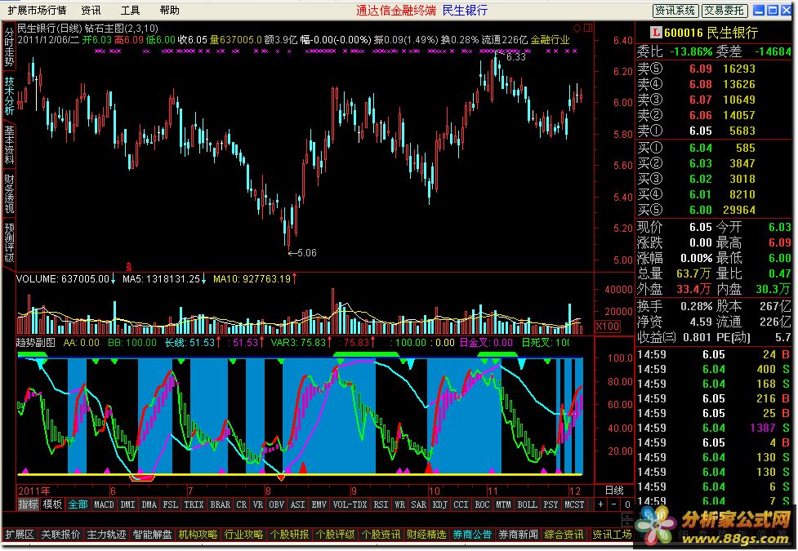Switch to the DMI indicator
This screenshot has width=798, height=551.
[x=127, y=504]
